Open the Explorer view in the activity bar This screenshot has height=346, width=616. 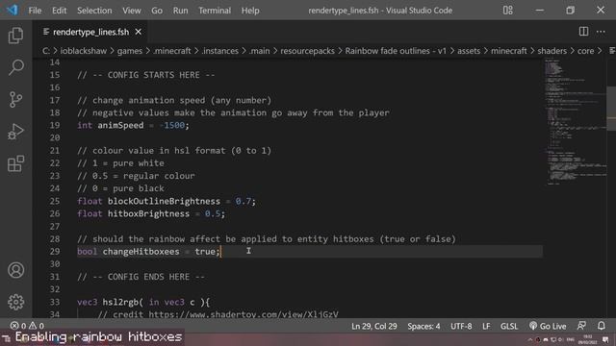[15, 36]
